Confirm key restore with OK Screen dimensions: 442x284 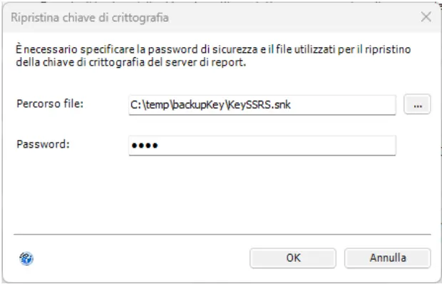click(x=293, y=258)
